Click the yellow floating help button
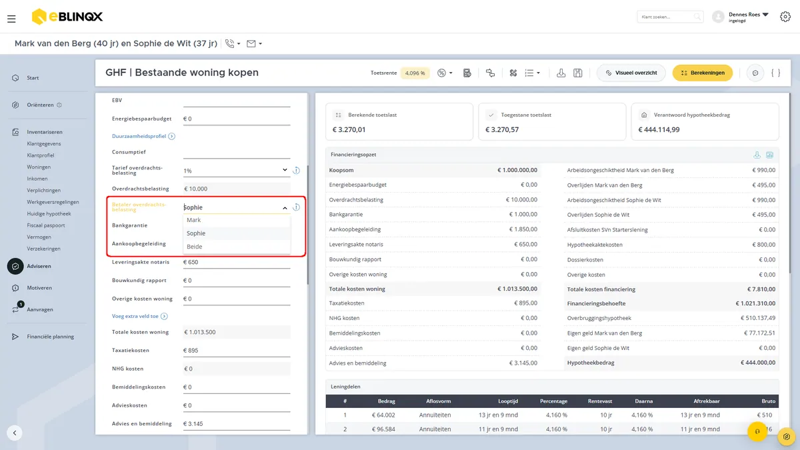 pyautogui.click(x=758, y=432)
